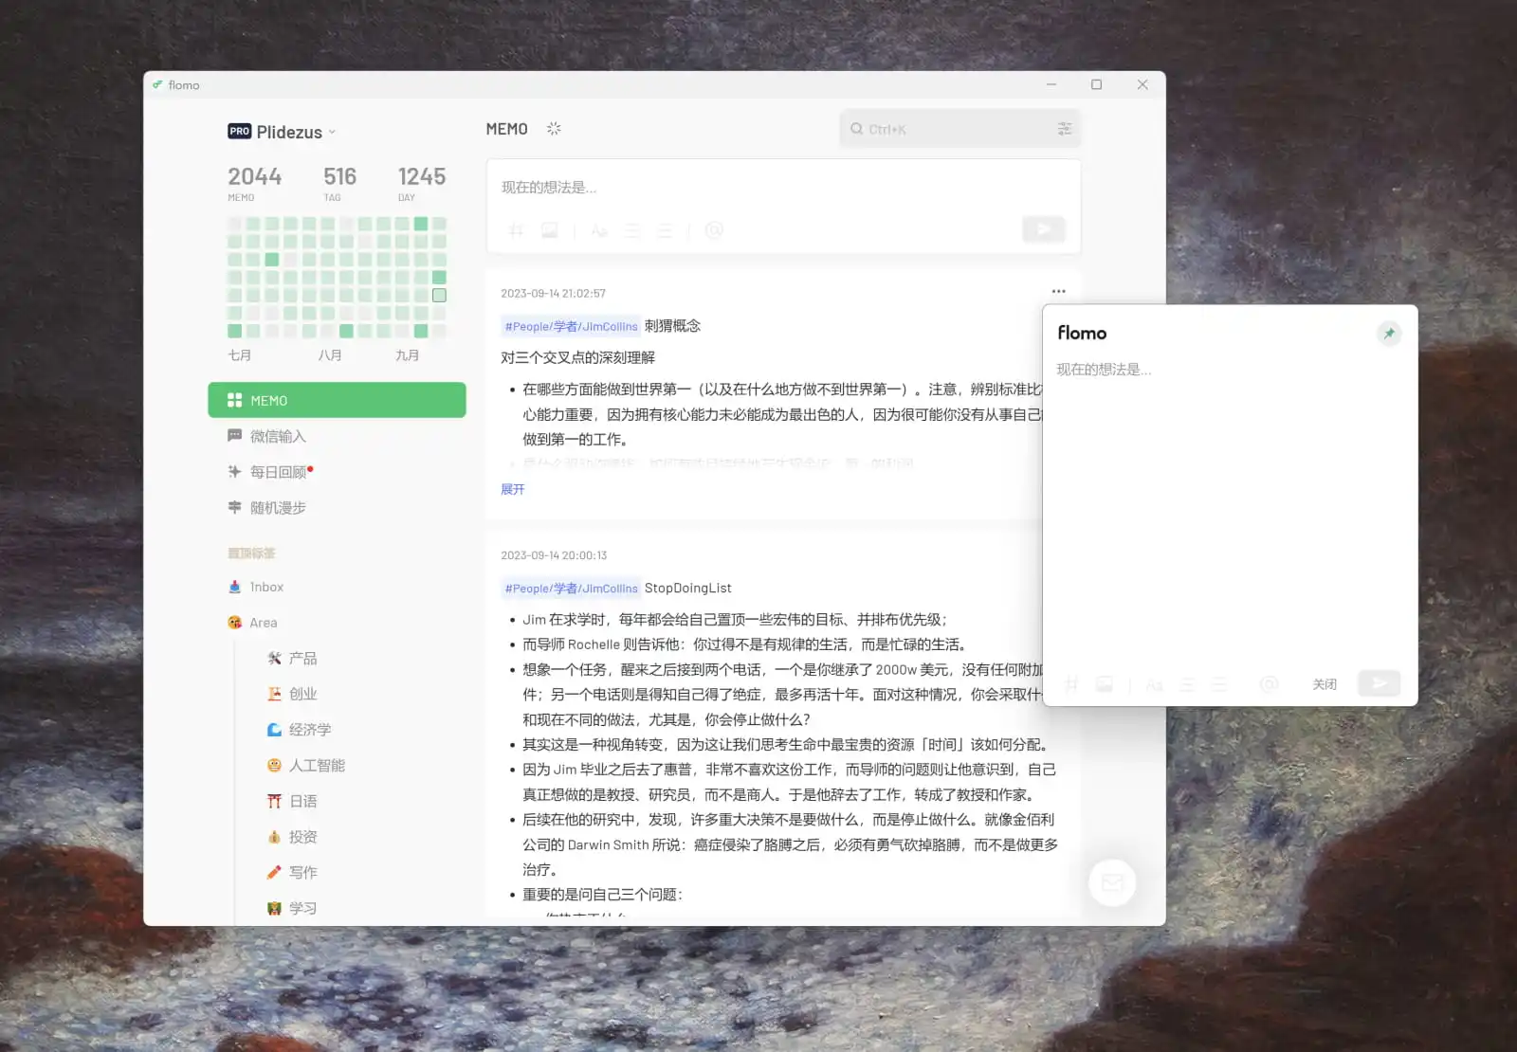Viewport: 1517px width, 1052px height.
Task: Open the 人工智能 tag
Action: click(305, 765)
